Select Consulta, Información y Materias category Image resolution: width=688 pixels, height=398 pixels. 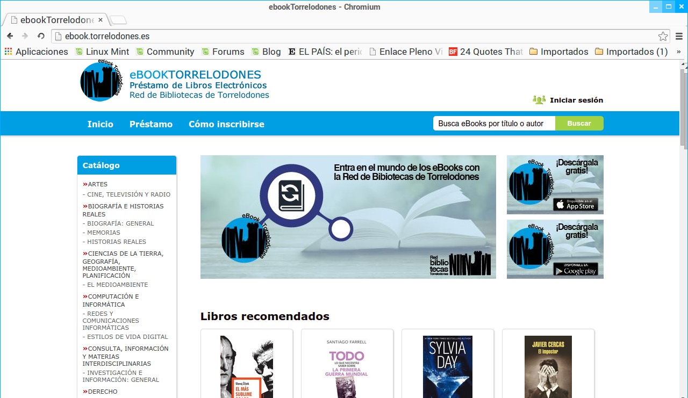pyautogui.click(x=126, y=356)
